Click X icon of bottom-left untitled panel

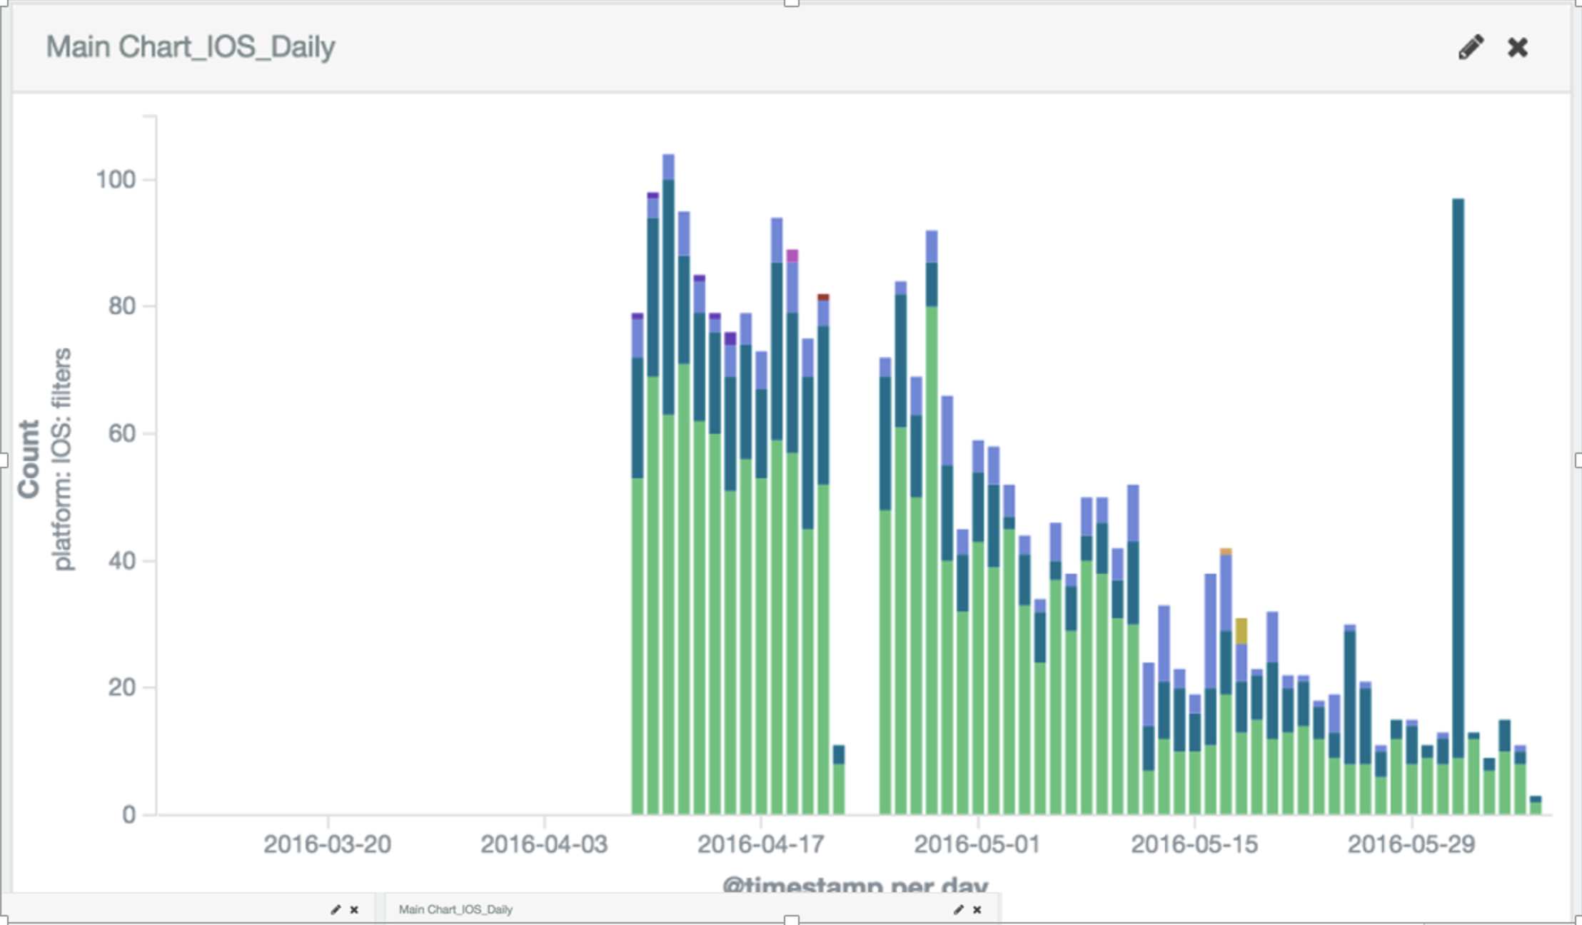click(354, 909)
